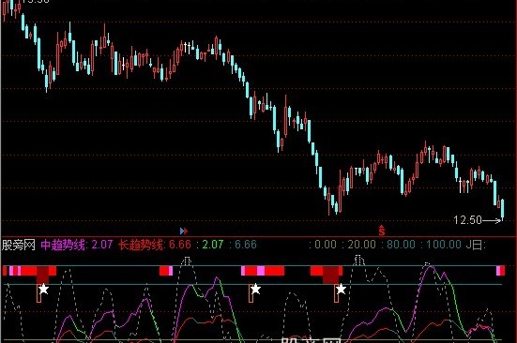Click the 20.00 level value
The width and height of the screenshot is (517, 343).
(361, 245)
